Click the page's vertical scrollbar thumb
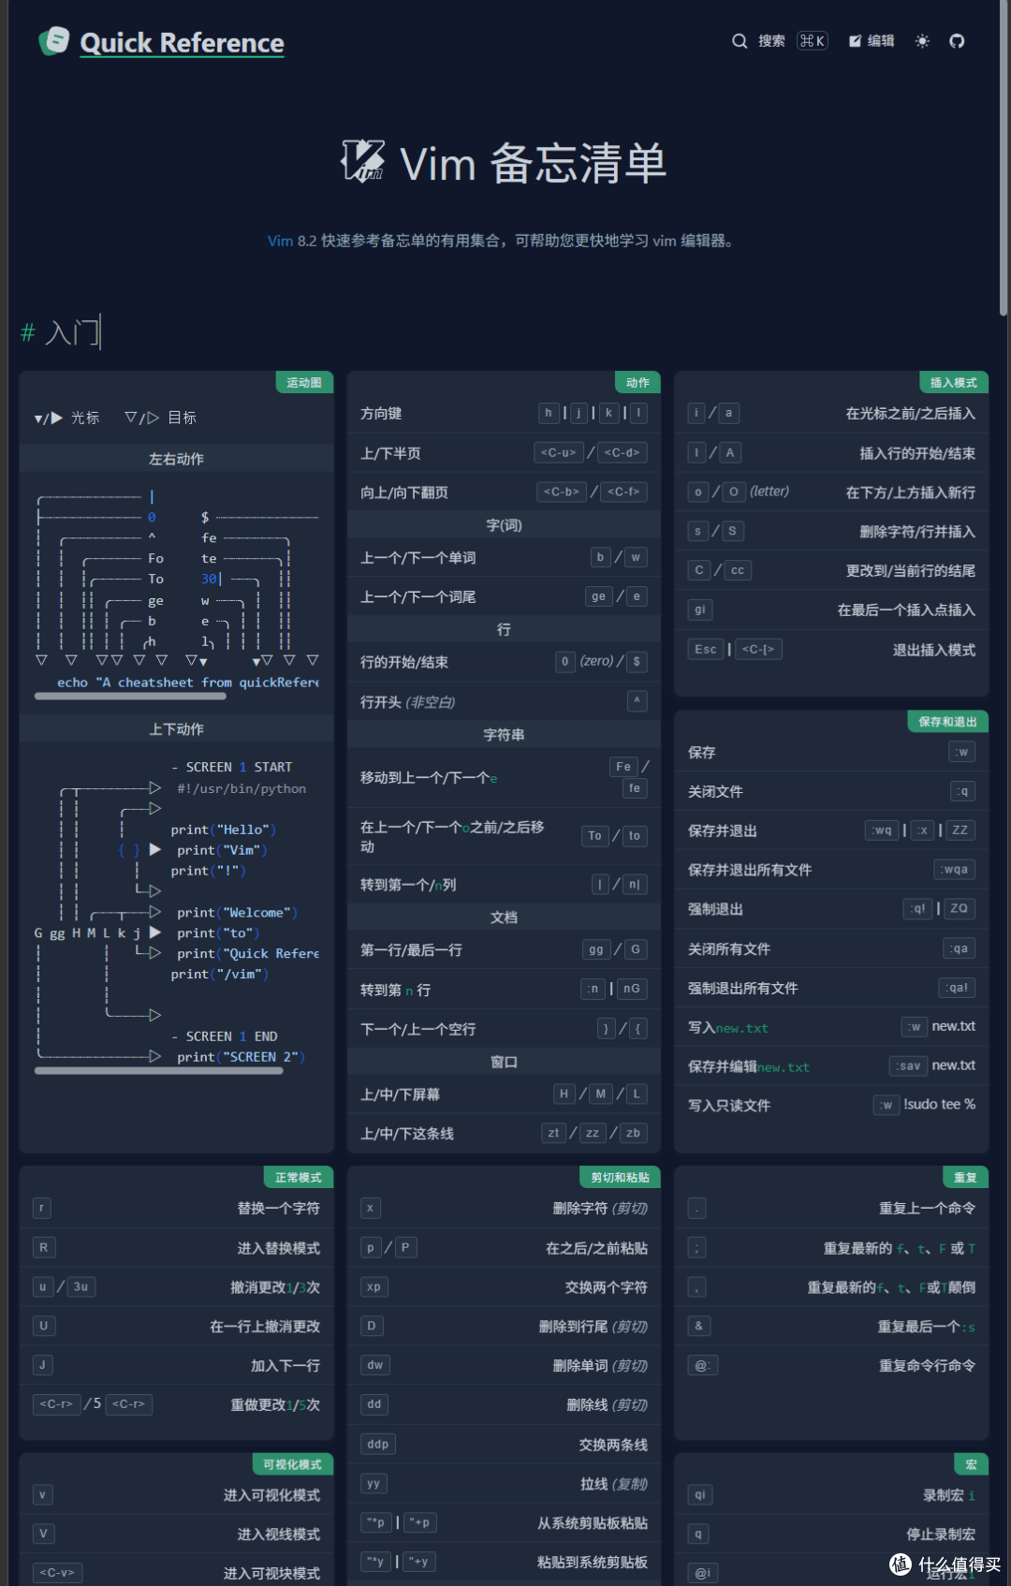Viewport: 1011px width, 1586px height. 1004,159
